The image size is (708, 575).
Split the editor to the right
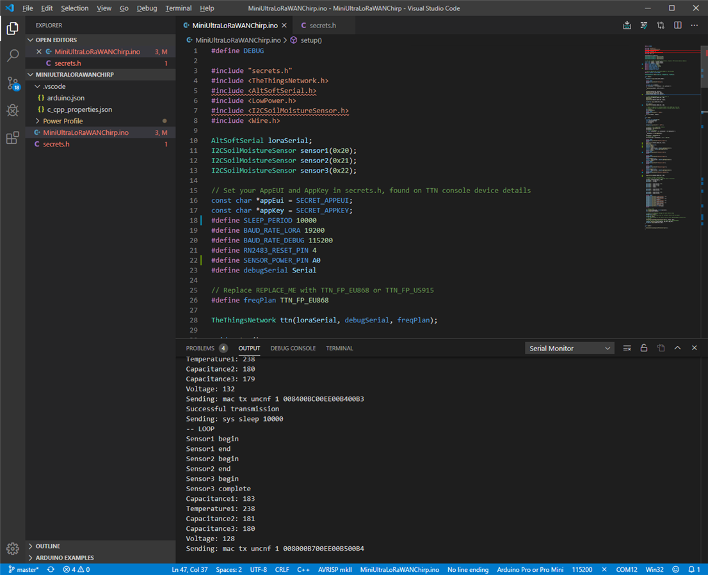pos(678,26)
